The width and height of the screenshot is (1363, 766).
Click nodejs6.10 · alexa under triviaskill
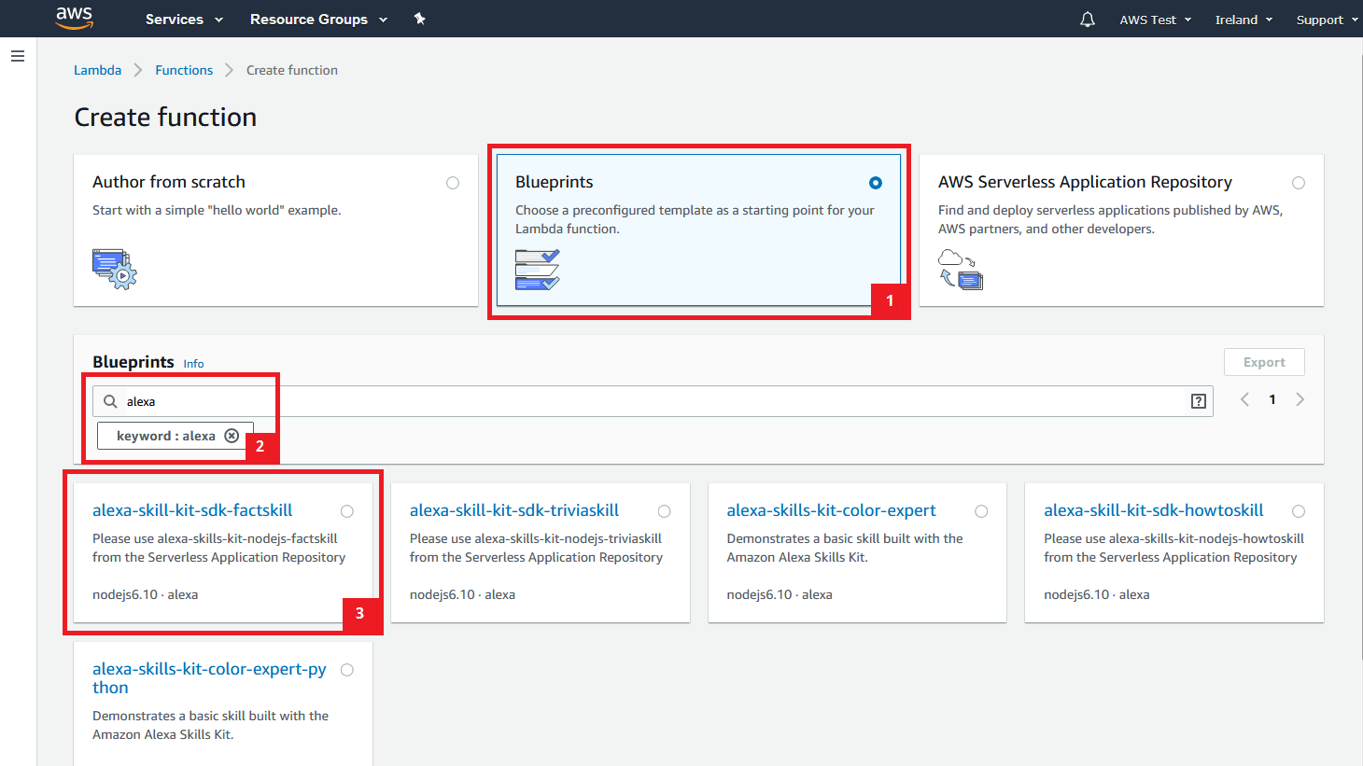click(x=462, y=594)
